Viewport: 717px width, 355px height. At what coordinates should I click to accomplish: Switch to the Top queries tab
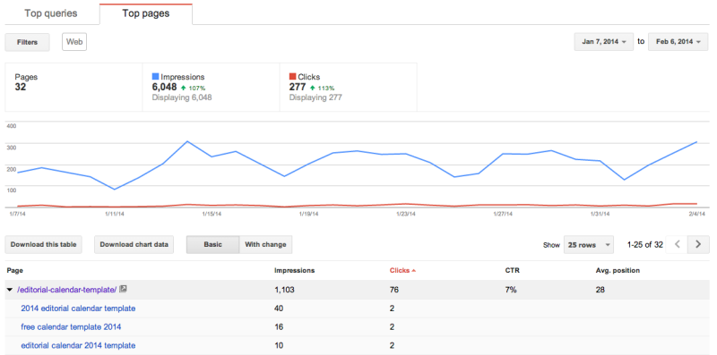51,13
